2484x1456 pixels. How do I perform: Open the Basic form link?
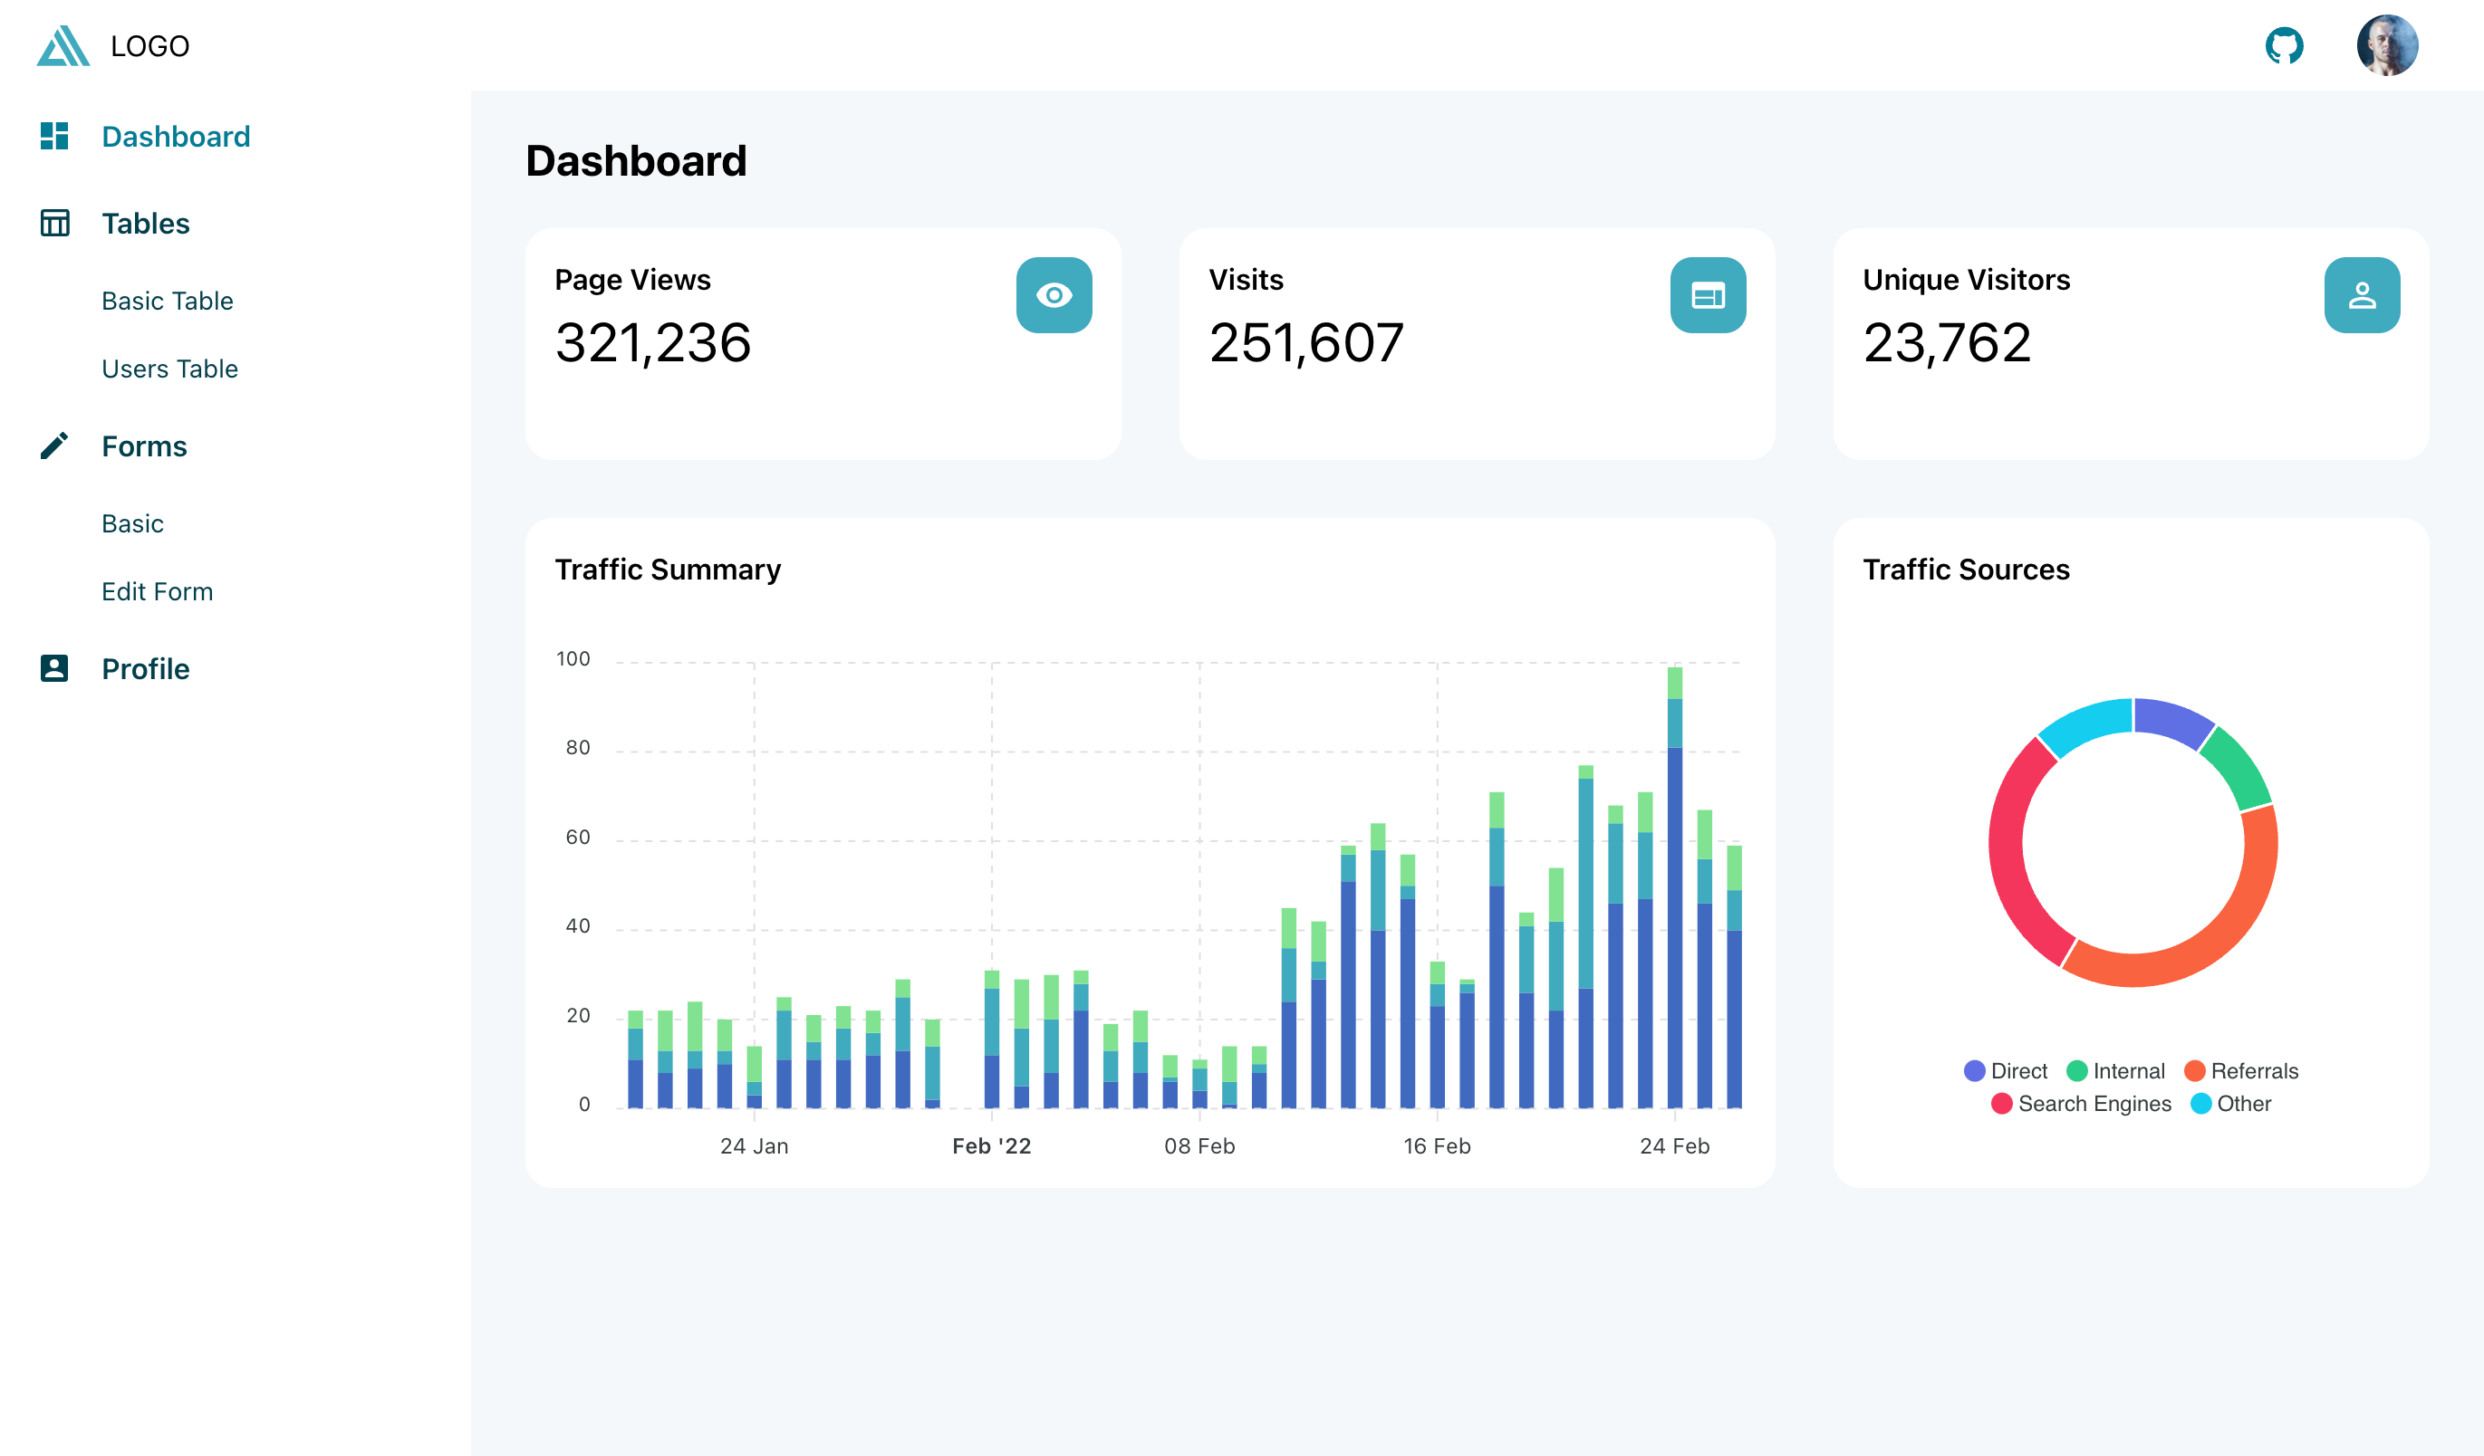coord(133,523)
